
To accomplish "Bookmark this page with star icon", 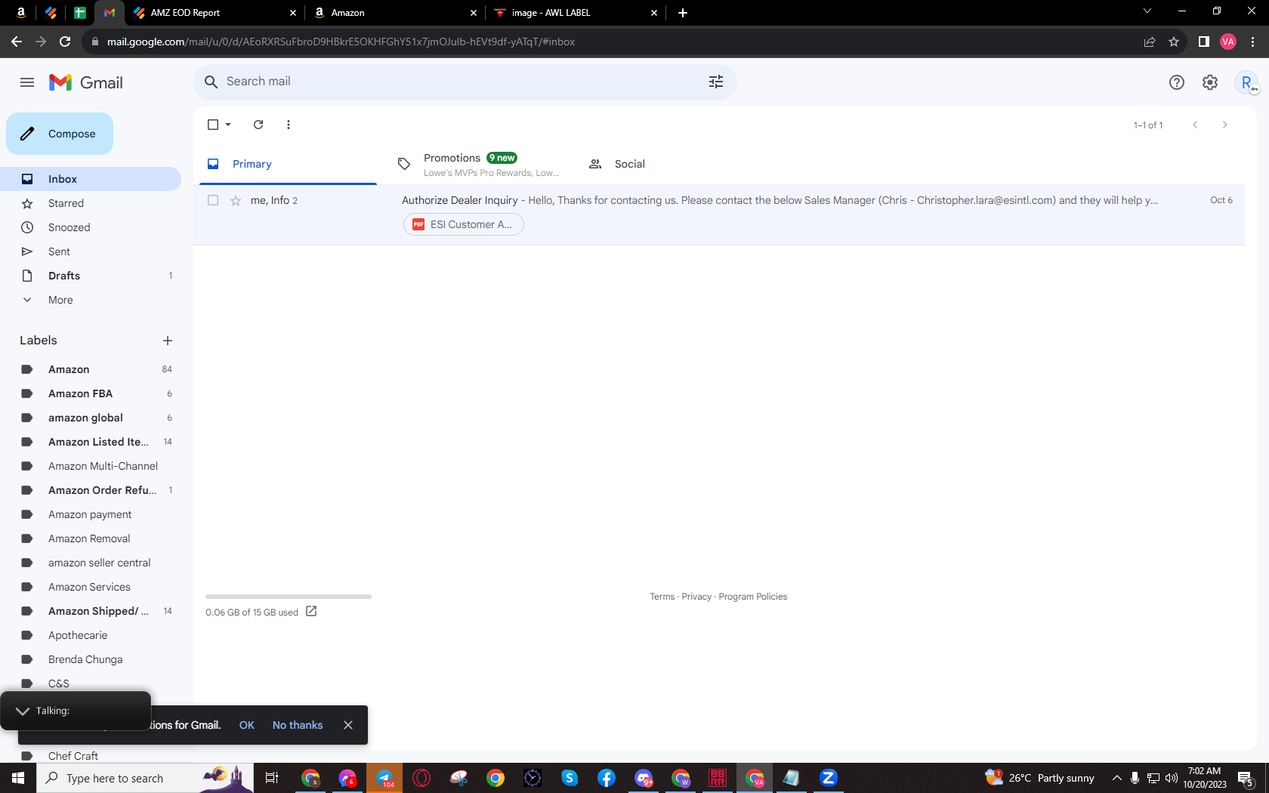I will click(1174, 42).
